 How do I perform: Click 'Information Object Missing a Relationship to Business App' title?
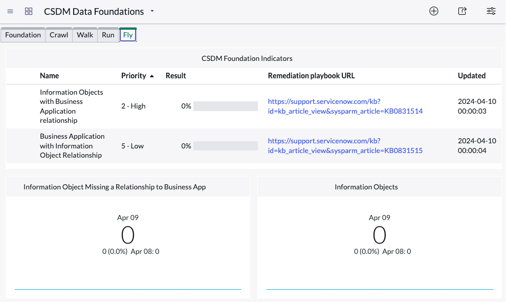[115, 187]
